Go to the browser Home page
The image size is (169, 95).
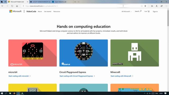click(x=17, y=6)
